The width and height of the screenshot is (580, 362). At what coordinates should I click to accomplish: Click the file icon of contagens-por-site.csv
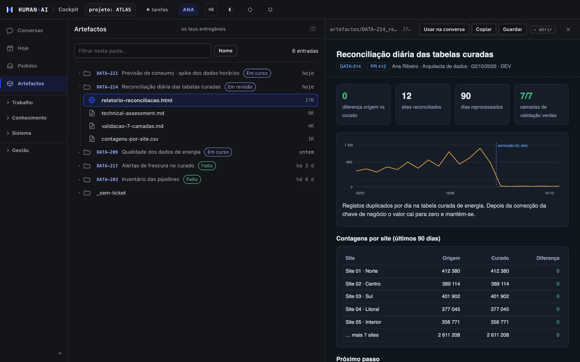pos(92,139)
